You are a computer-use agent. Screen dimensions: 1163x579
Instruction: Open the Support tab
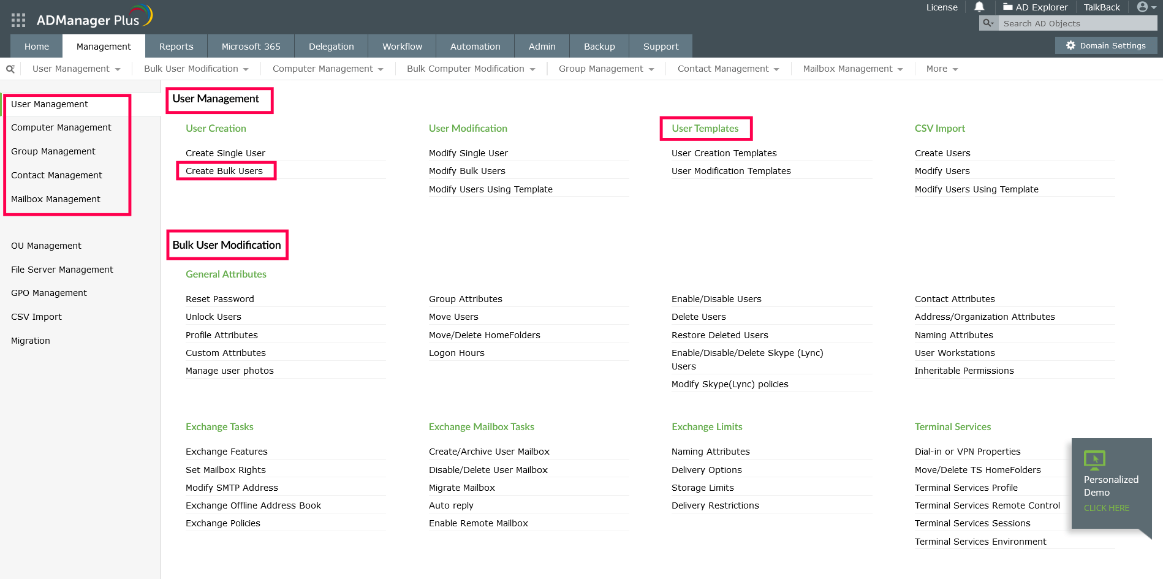[x=661, y=46]
